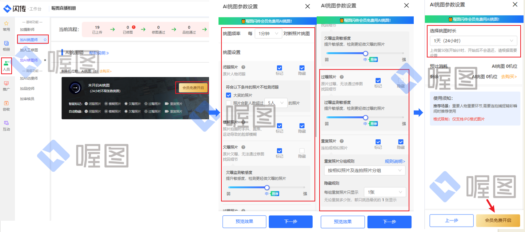The height and width of the screenshot is (232, 525).
Task: Click the star beside 加AI修图师
Action: 45,60
